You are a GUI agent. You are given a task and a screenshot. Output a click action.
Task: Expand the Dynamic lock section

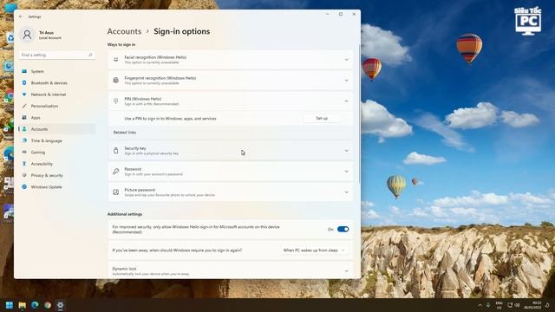click(347, 271)
